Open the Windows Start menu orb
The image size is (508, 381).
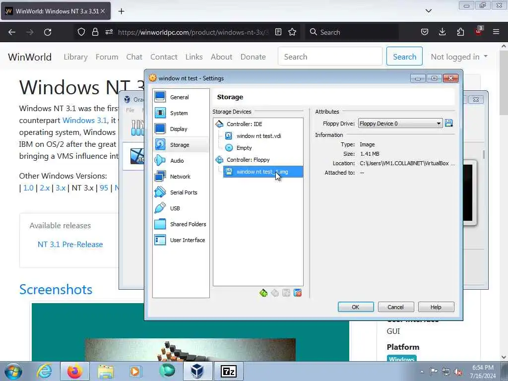13,371
